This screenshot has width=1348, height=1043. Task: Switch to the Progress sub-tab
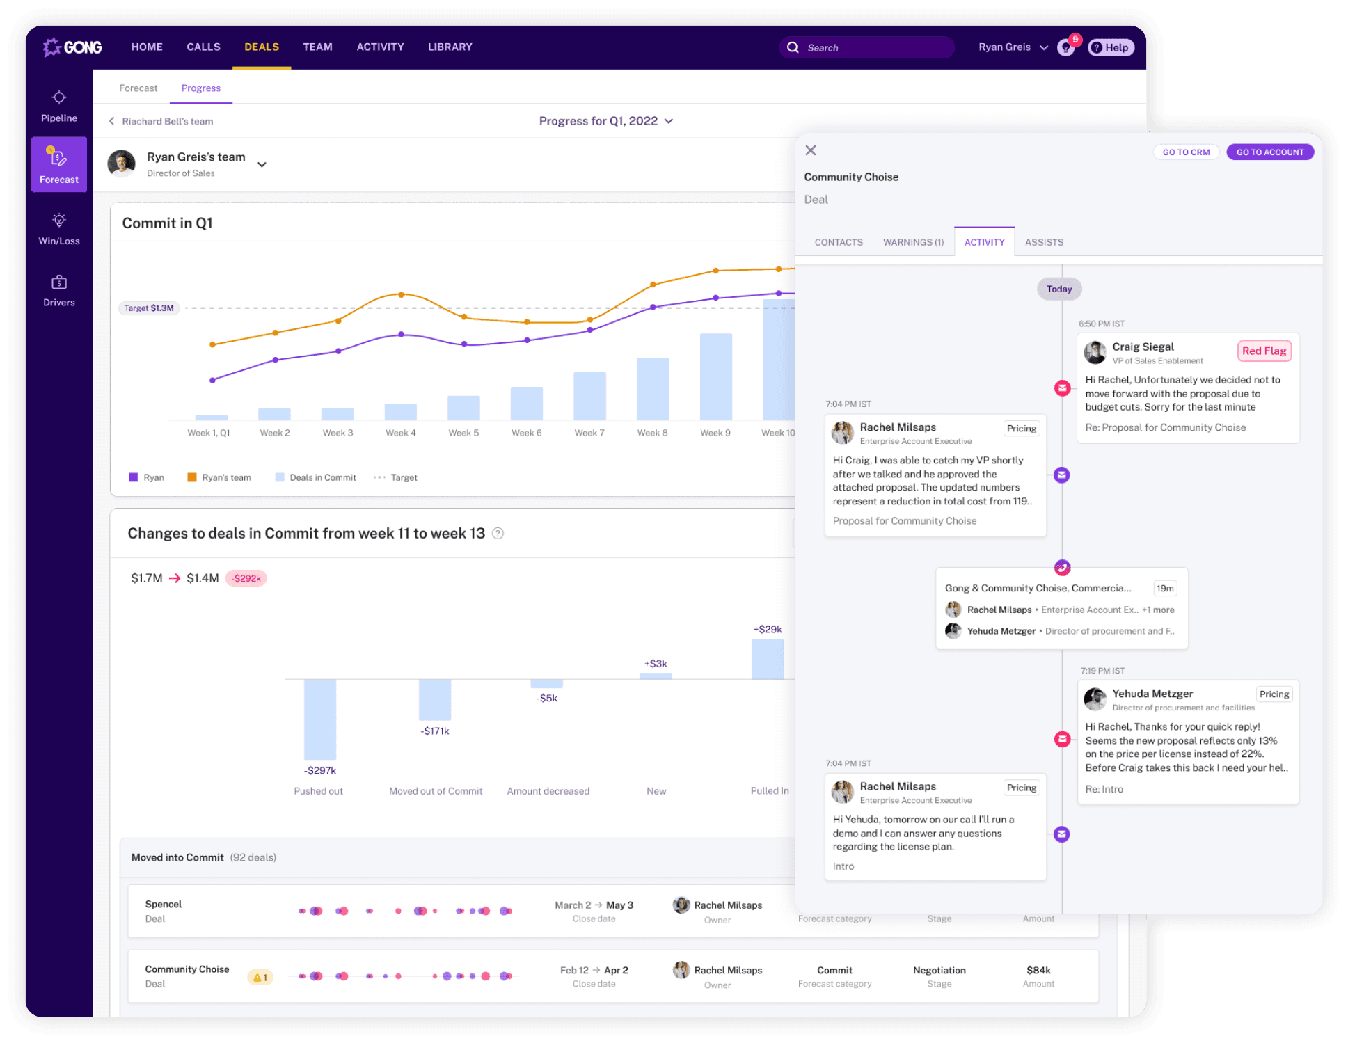click(201, 88)
